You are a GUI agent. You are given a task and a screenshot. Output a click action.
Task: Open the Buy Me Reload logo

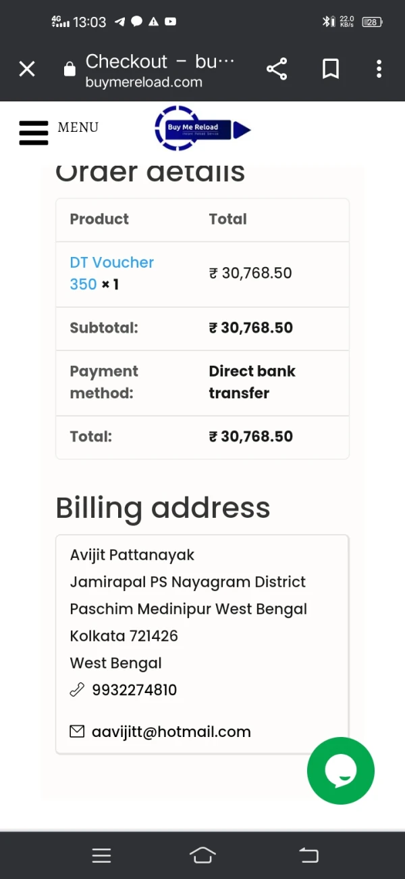(202, 128)
